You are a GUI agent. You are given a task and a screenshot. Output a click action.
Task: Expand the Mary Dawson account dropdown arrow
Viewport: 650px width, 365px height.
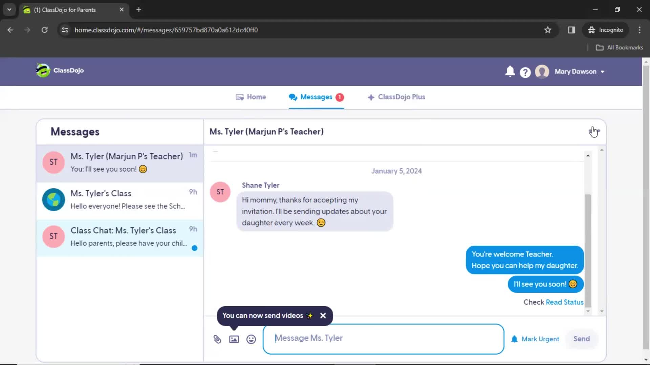[603, 72]
